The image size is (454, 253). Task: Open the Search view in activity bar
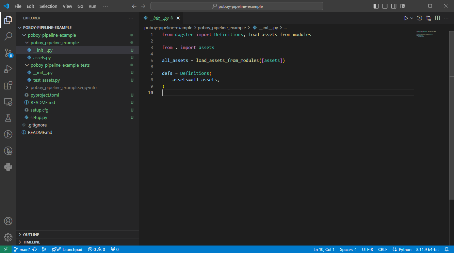[x=8, y=36]
